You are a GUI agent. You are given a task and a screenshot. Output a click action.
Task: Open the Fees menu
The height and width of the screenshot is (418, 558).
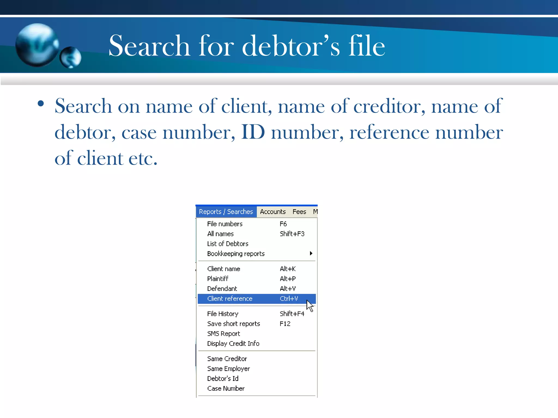[299, 212]
